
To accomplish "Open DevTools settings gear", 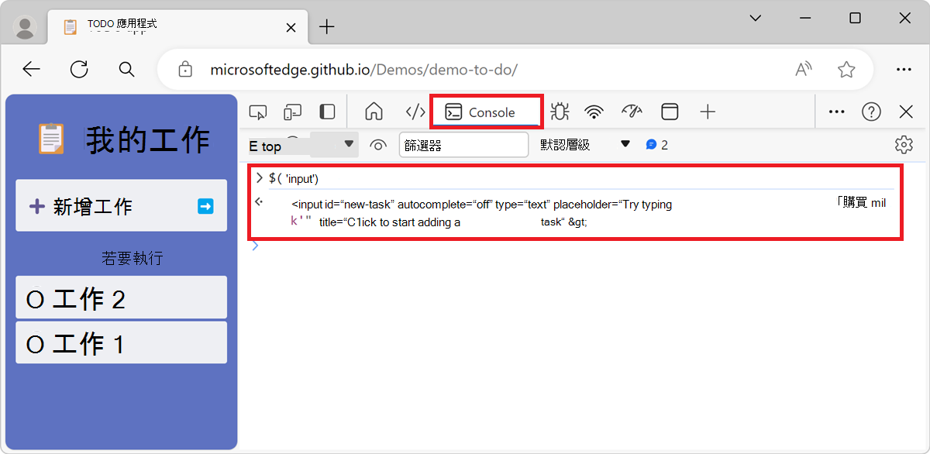I will point(904,144).
